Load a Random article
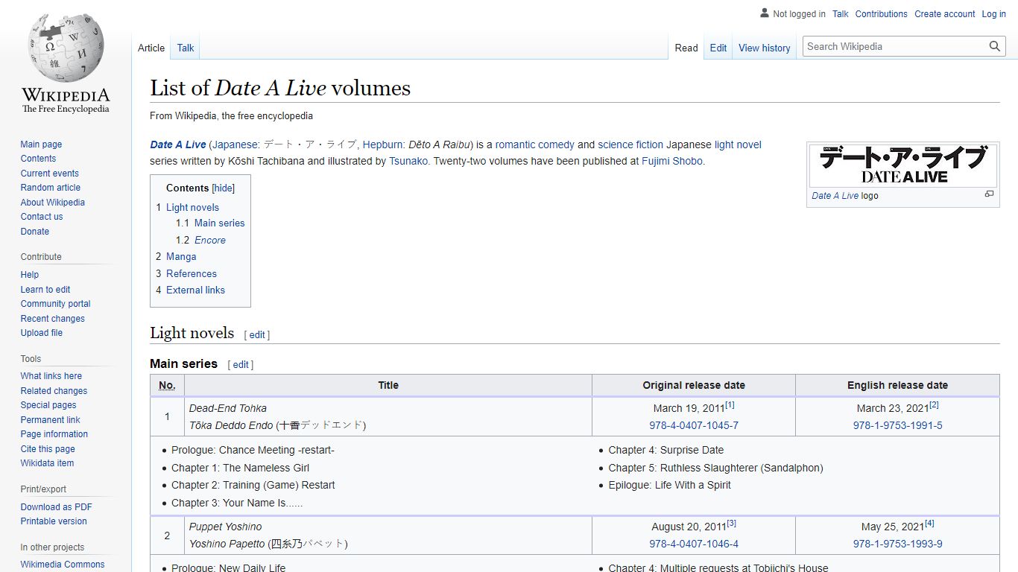The height and width of the screenshot is (572, 1018). pyautogui.click(x=50, y=188)
